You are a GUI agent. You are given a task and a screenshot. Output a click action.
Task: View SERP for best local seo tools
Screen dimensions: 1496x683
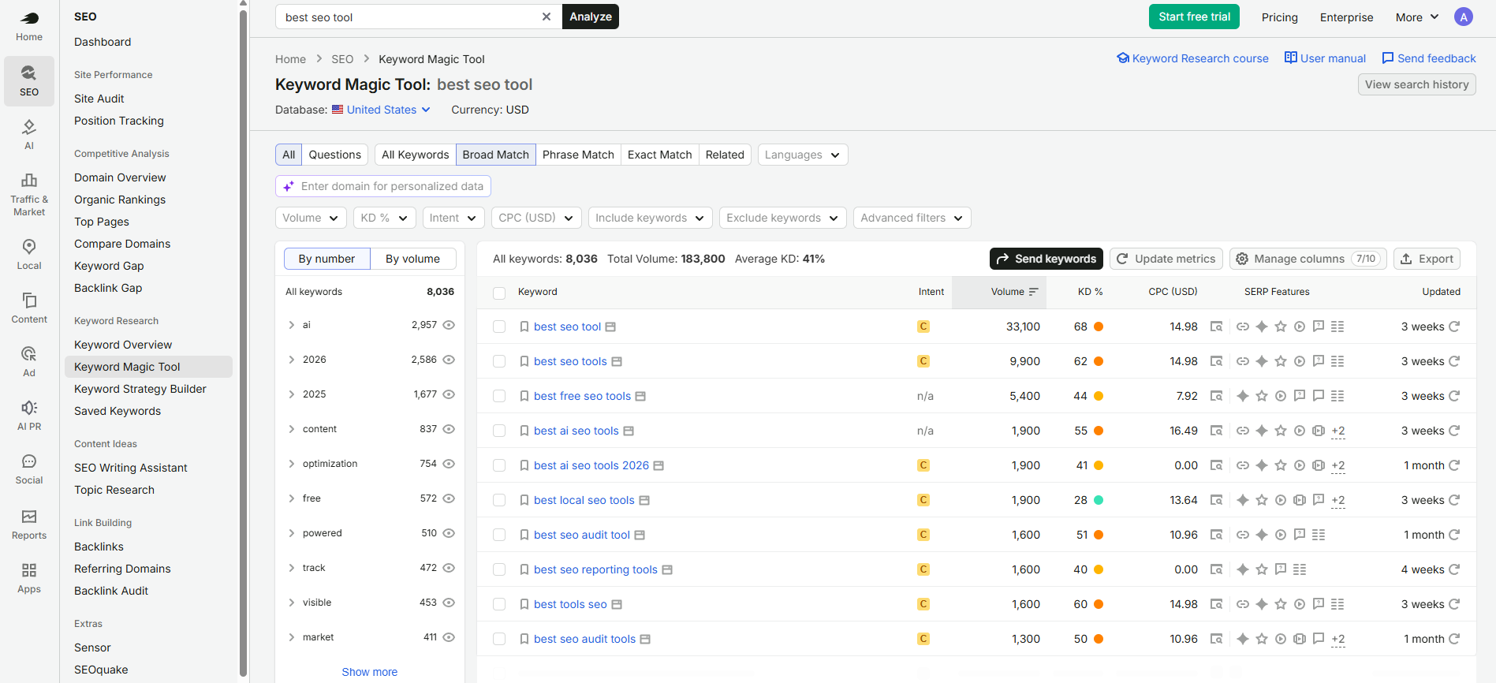coord(1217,500)
